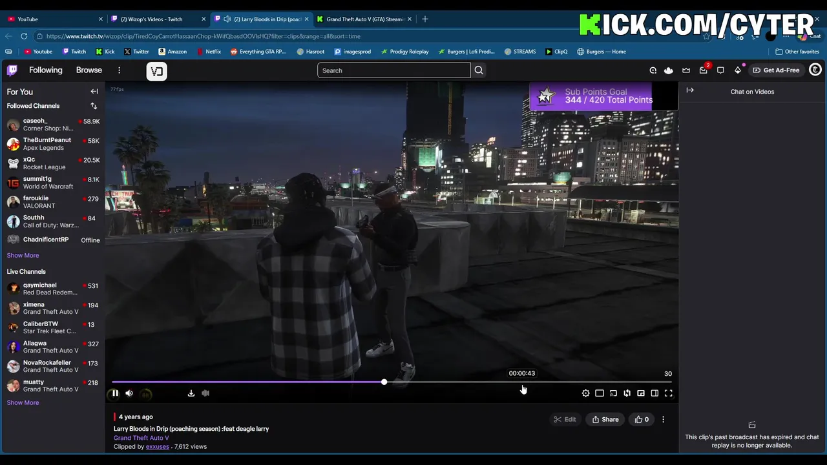Image resolution: width=827 pixels, height=465 pixels.
Task: Open the inbox notifications with red badge
Action: [x=704, y=70]
